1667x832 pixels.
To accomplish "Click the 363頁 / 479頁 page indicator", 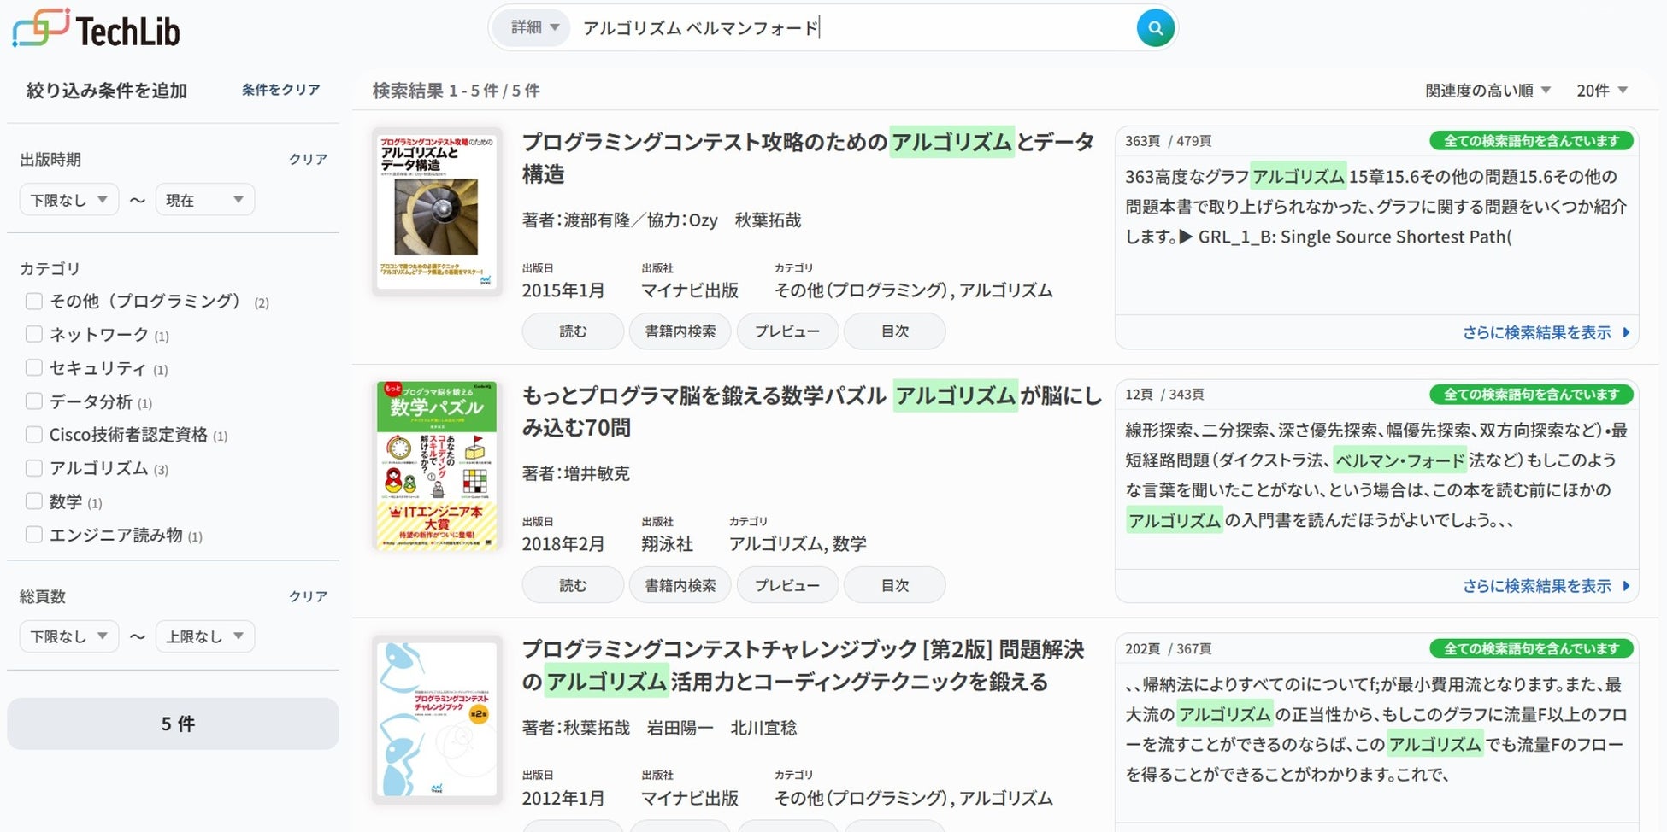I will tap(1168, 141).
